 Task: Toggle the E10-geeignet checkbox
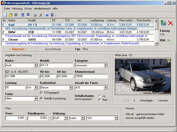[x=41, y=92]
